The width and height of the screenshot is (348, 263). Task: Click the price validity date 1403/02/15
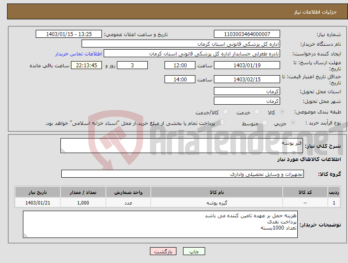[x=247, y=79]
